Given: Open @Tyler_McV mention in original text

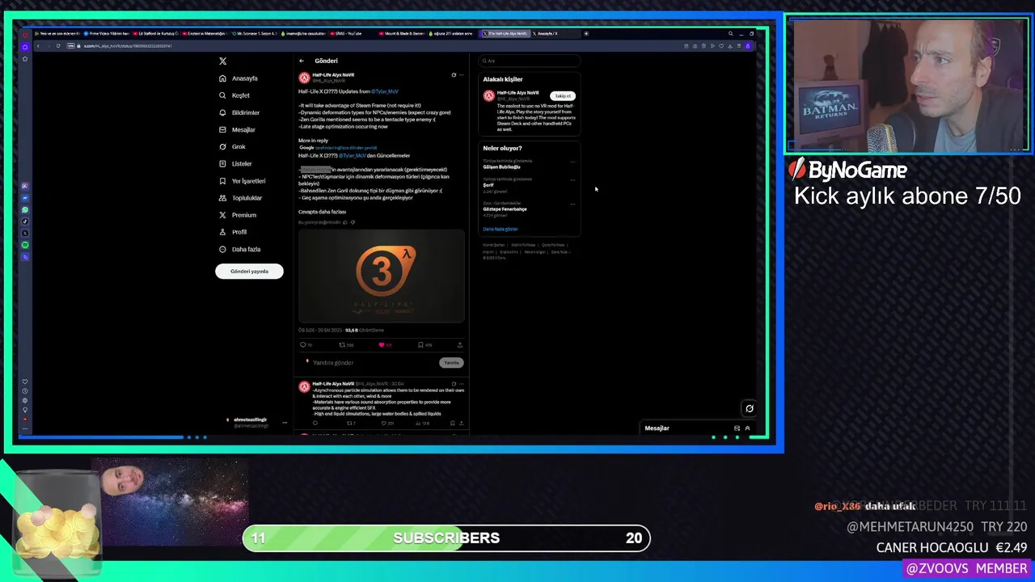Looking at the screenshot, I should pyautogui.click(x=384, y=91).
